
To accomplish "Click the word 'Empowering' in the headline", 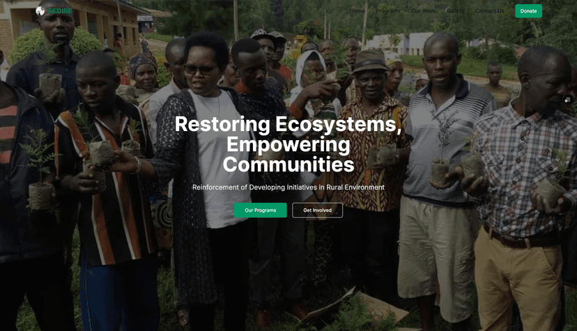I will pyautogui.click(x=288, y=144).
